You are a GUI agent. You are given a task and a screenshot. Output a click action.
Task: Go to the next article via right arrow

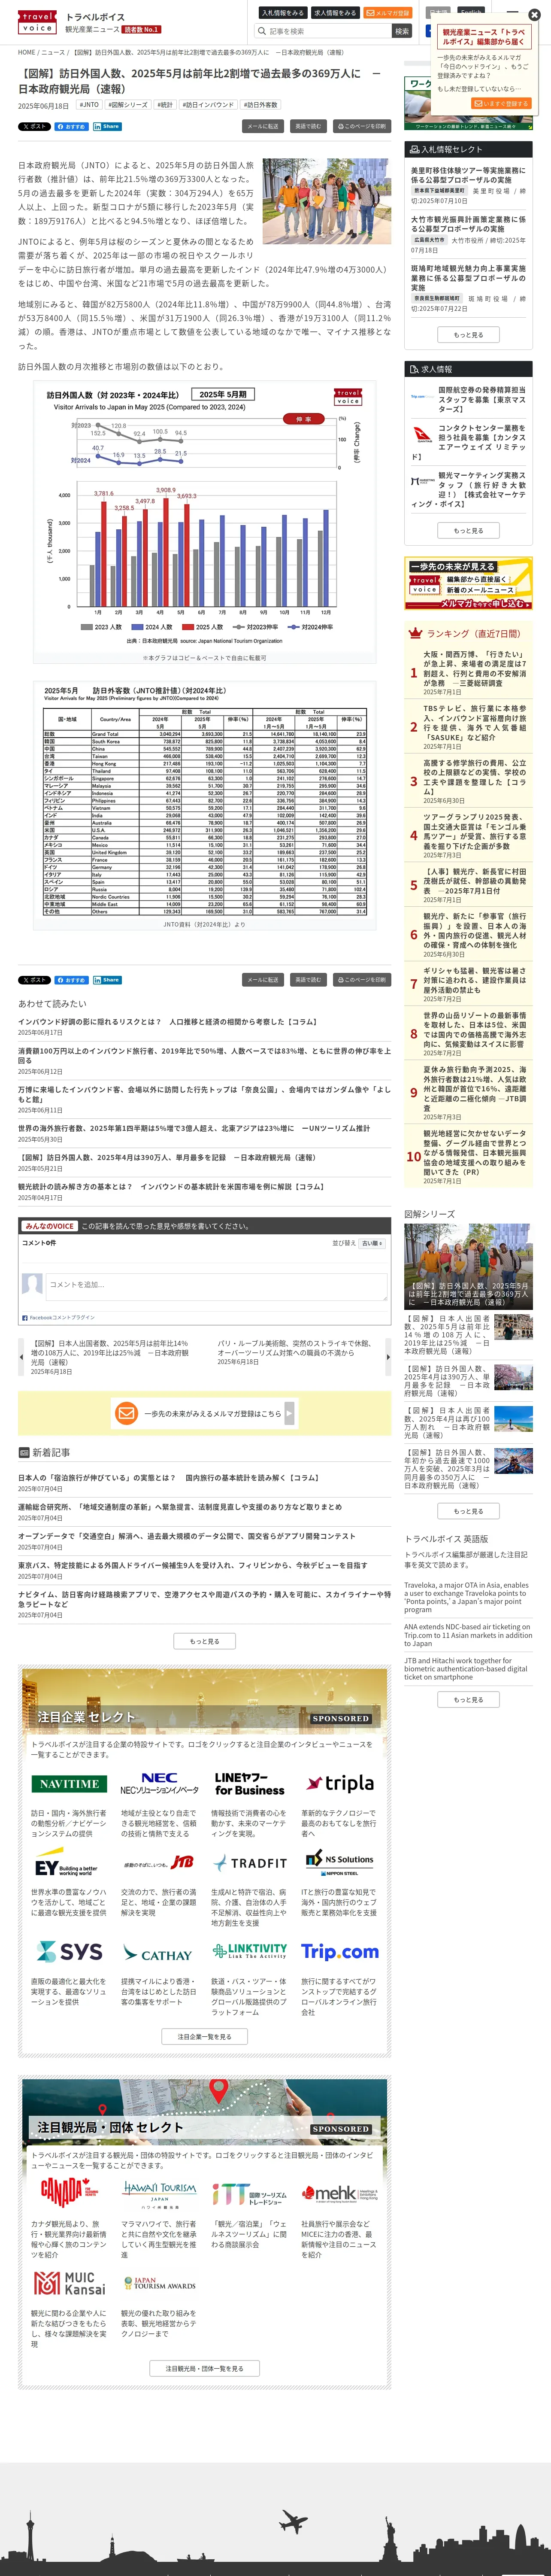[x=388, y=1357]
